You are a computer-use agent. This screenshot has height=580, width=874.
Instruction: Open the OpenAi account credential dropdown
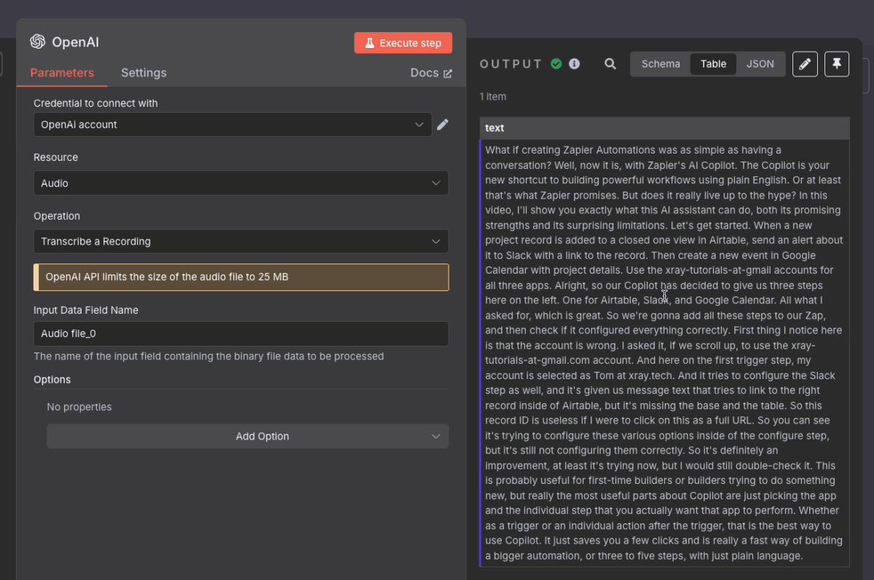coord(232,124)
